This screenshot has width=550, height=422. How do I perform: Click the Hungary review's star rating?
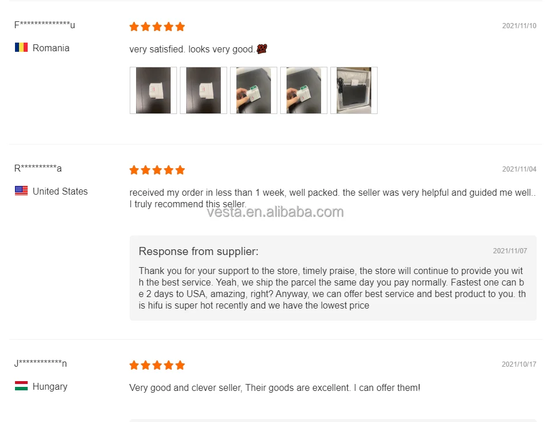(157, 365)
